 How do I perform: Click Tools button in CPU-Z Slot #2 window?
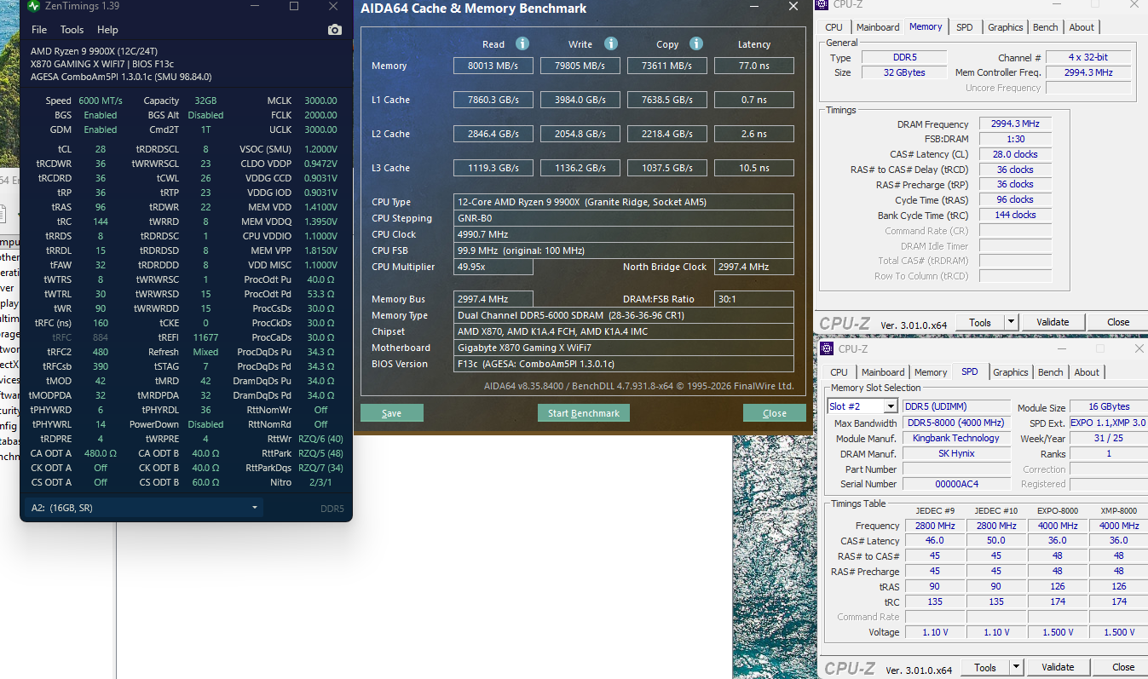click(x=985, y=667)
